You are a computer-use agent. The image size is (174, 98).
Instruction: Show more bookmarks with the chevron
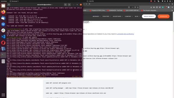point(172,10)
